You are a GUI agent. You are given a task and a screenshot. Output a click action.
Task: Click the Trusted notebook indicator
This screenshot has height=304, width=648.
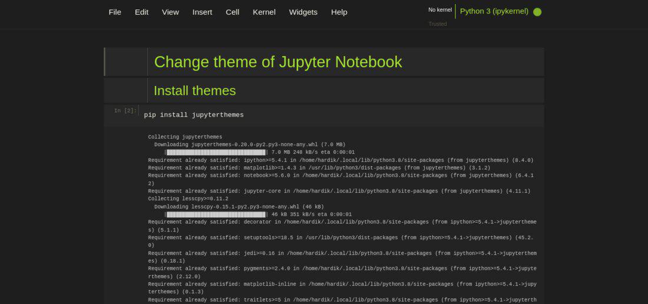(x=437, y=24)
